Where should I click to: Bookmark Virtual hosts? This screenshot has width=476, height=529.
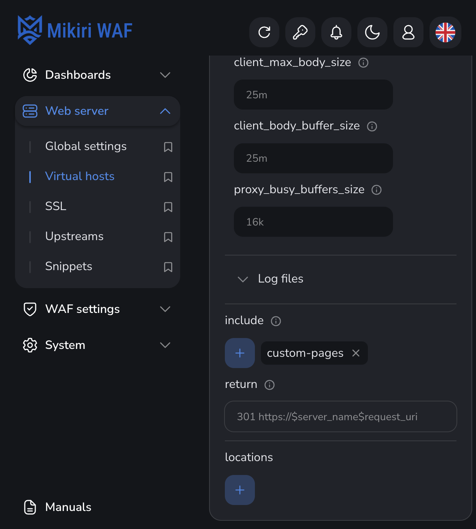pyautogui.click(x=168, y=177)
